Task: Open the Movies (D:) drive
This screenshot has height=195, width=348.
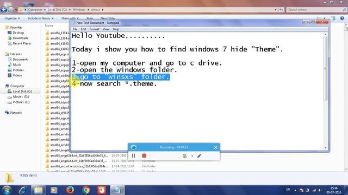Action: 21,97
